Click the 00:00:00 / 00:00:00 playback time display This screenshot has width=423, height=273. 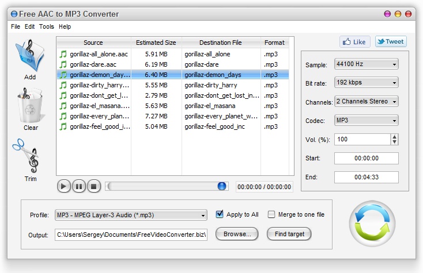264,187
